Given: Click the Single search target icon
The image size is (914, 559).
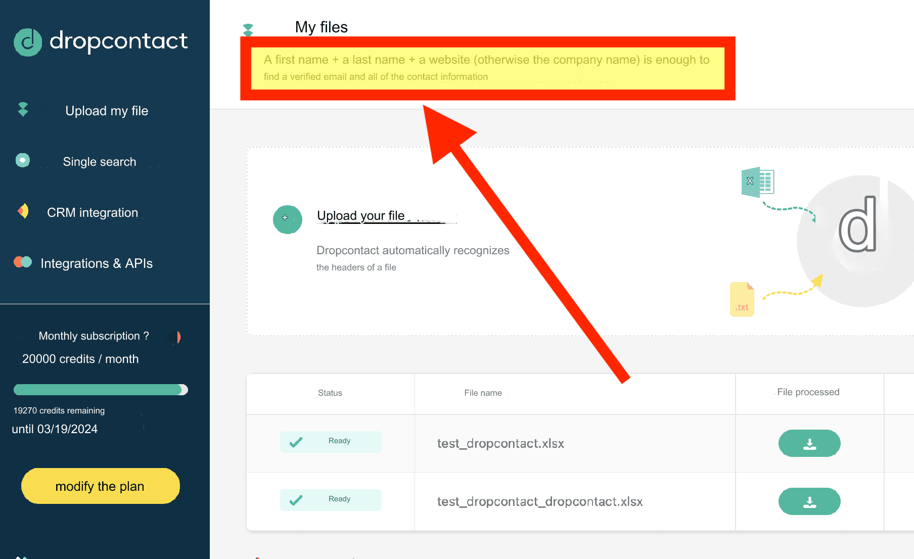Looking at the screenshot, I should (x=22, y=160).
